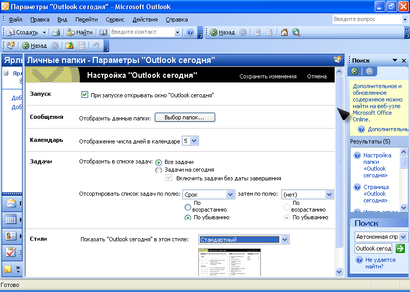
Task: Click the Help question mark toolbar icon
Action: [190, 32]
